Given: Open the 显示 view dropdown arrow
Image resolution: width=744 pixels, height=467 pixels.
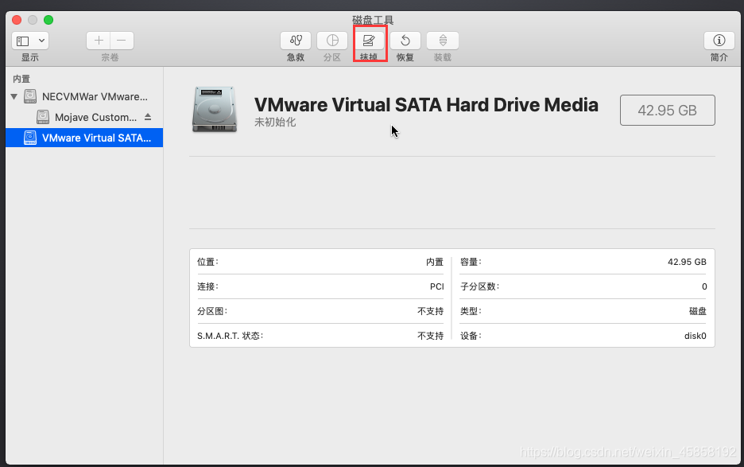Looking at the screenshot, I should pos(42,41).
